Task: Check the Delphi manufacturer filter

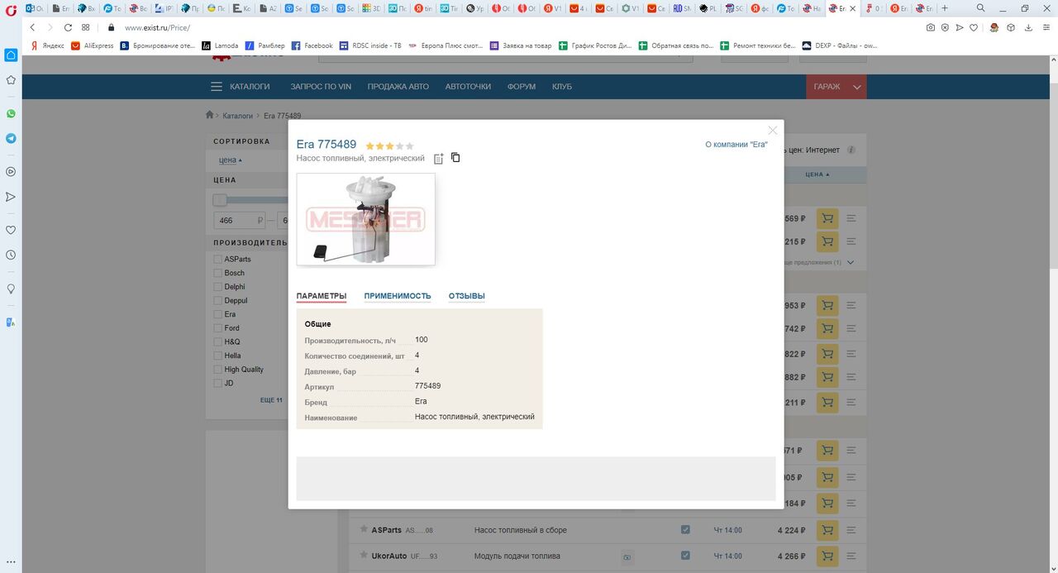Action: [x=218, y=287]
